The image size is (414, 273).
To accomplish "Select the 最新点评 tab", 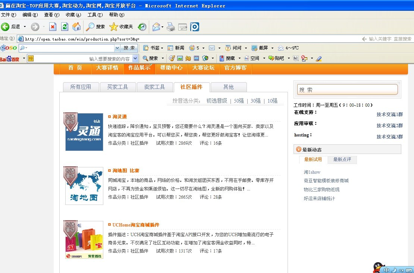I will (342, 160).
